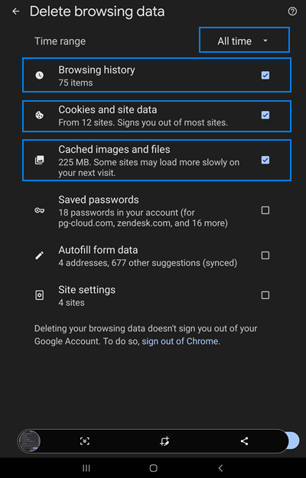The height and width of the screenshot is (478, 306).
Task: Follow the sign out of Chrome link
Action: (x=180, y=341)
